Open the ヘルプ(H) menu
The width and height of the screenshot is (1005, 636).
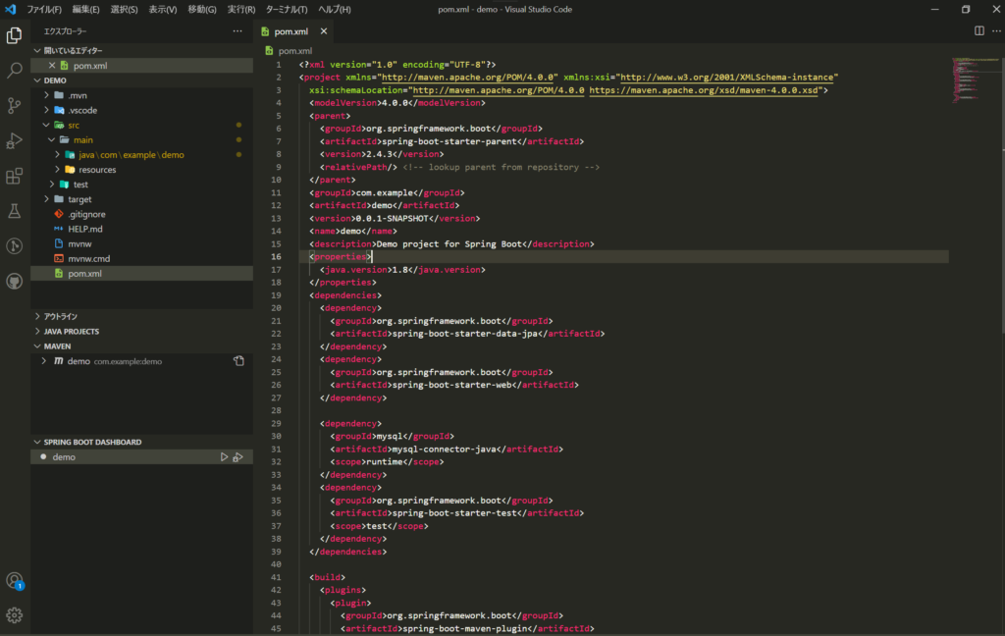[x=335, y=10]
